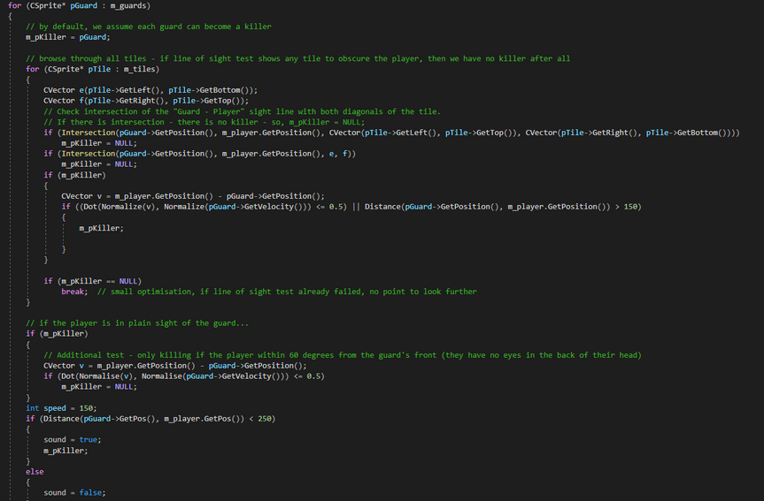The width and height of the screenshot is (764, 501).
Task: Click the 'CVector f(pTile->GetRight(), pTile->GetTop());' line
Action: pyautogui.click(x=146, y=101)
